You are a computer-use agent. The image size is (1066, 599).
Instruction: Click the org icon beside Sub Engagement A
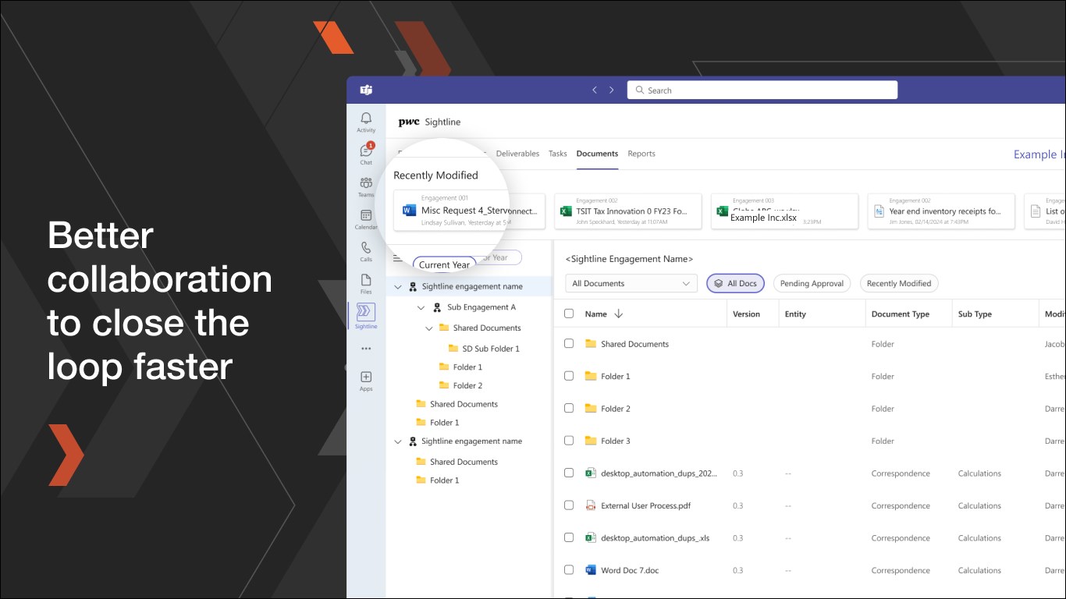tap(437, 307)
